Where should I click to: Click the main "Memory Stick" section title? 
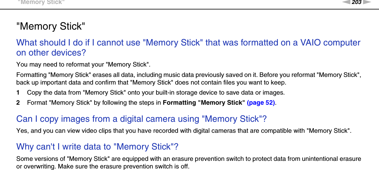pyautogui.click(x=50, y=27)
